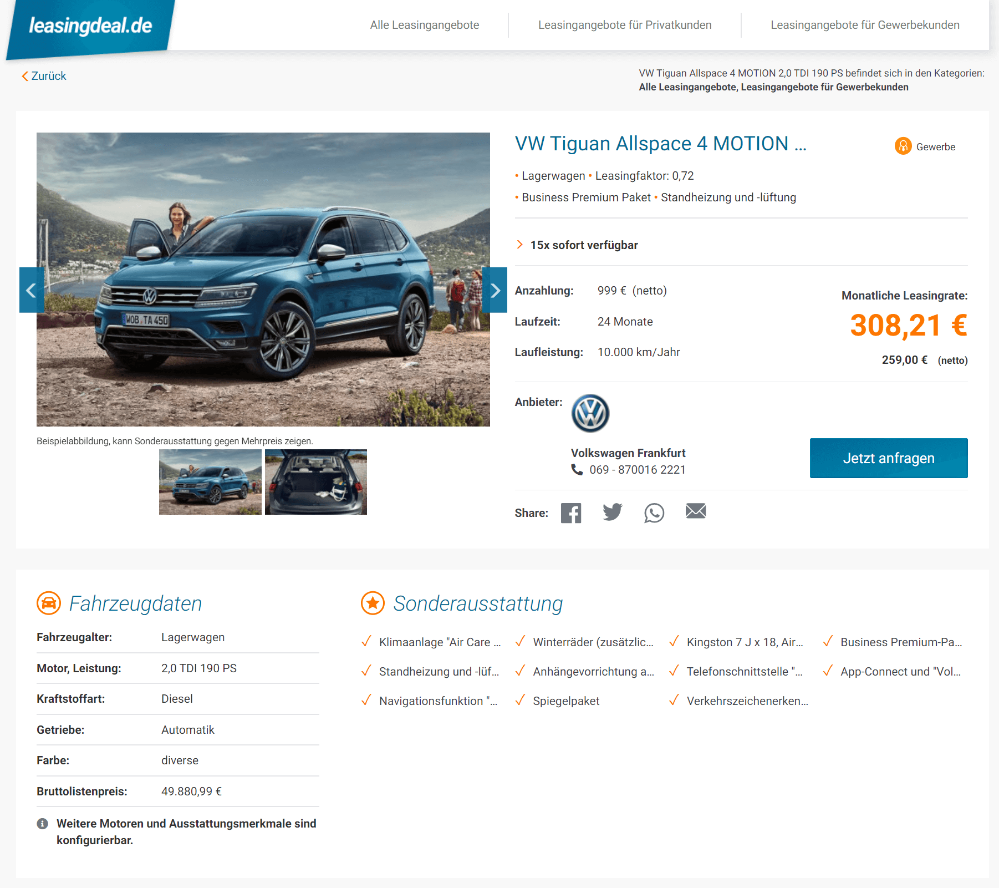Click Kingston 7 J x 18 equipment item
The image size is (999, 888).
(745, 642)
